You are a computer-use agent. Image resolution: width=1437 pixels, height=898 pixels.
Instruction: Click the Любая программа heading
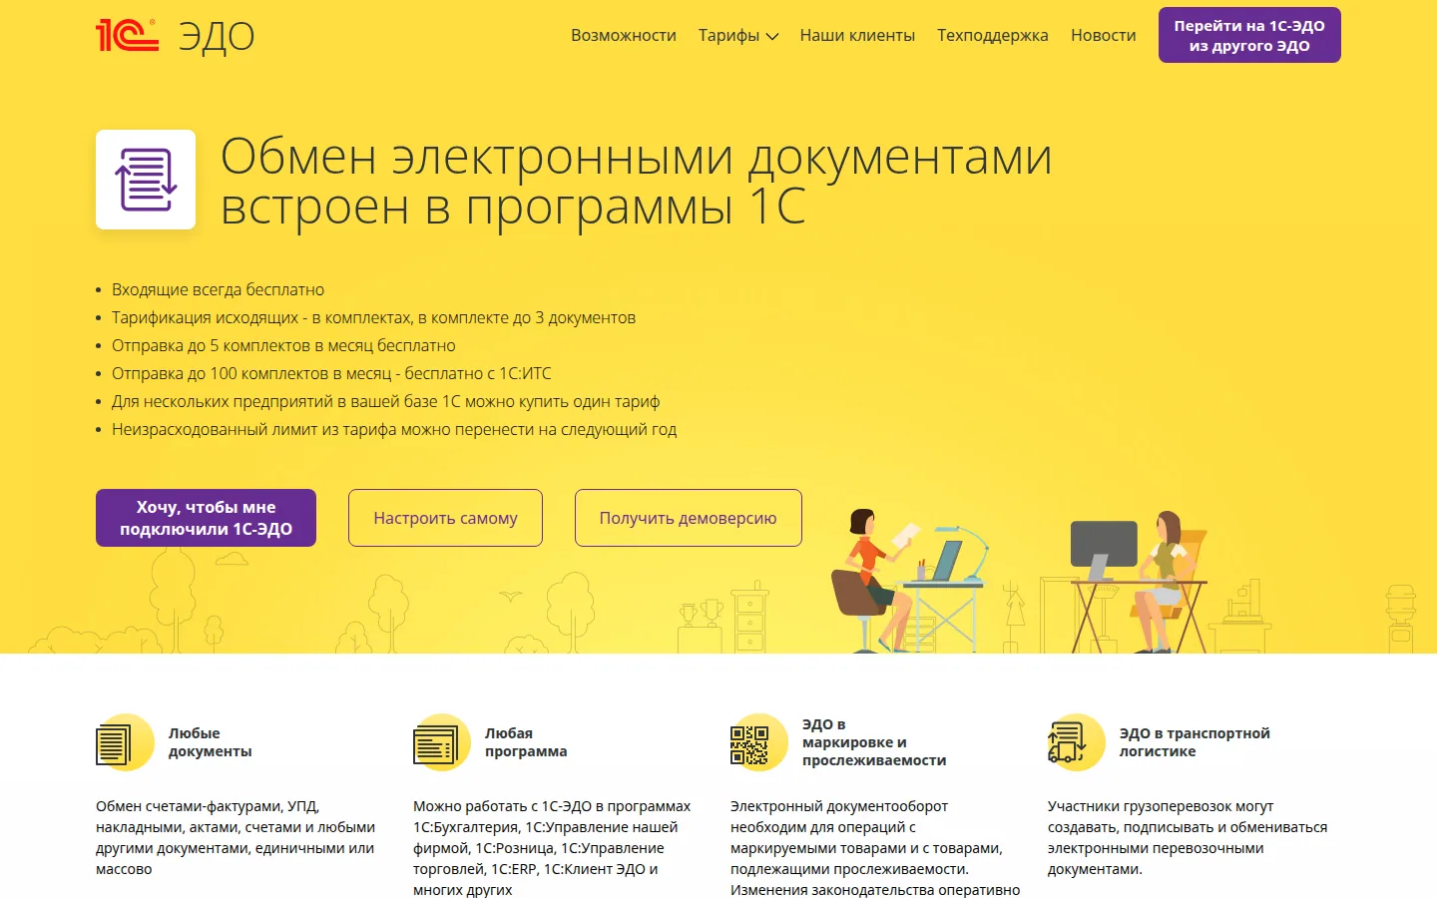coord(526,742)
